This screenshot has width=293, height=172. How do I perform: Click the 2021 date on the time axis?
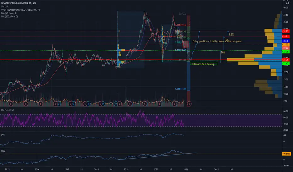[186, 169]
